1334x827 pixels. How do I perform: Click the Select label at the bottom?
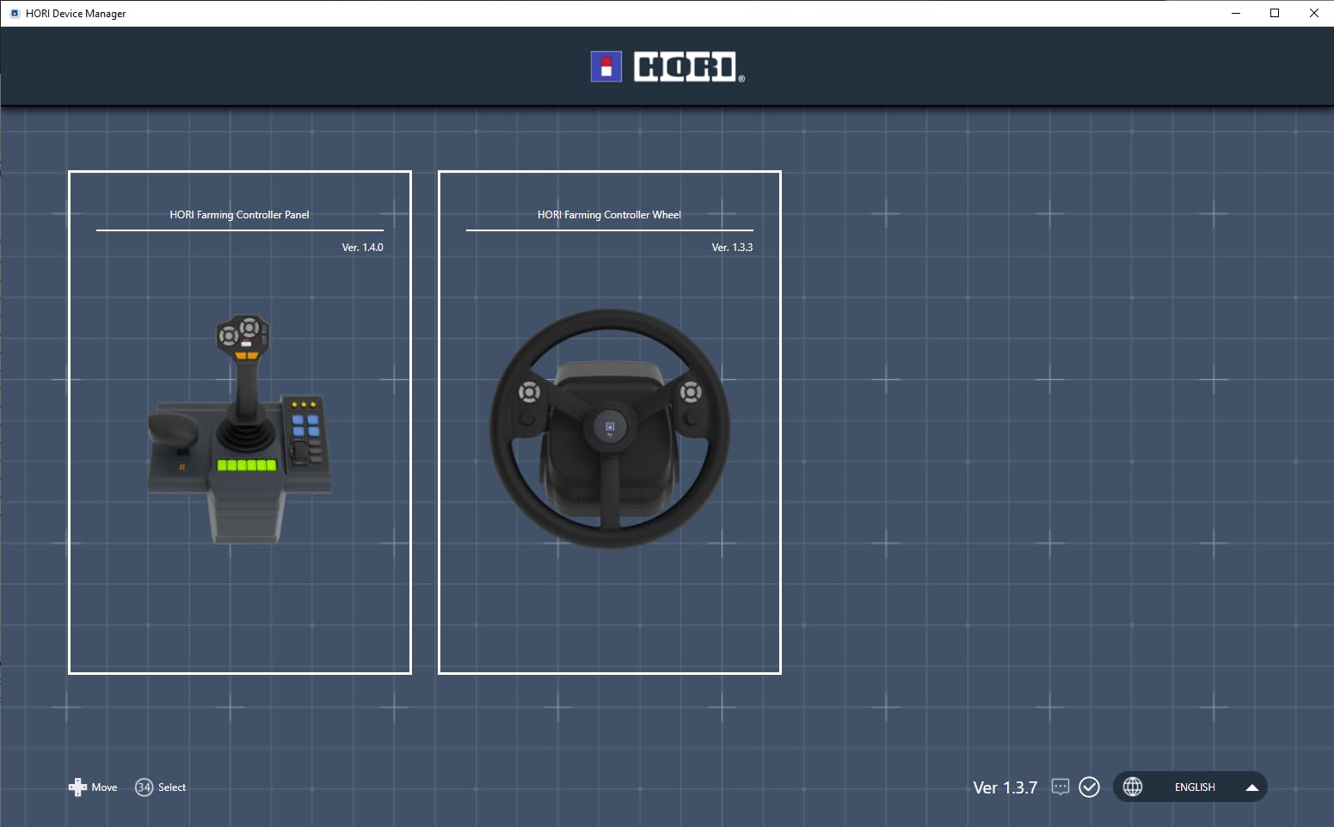pyautogui.click(x=171, y=787)
